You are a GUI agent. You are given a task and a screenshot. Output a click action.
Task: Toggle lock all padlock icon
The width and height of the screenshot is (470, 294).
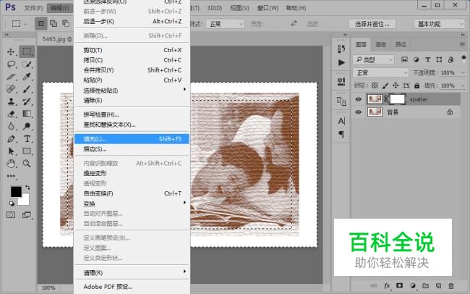tap(416, 85)
